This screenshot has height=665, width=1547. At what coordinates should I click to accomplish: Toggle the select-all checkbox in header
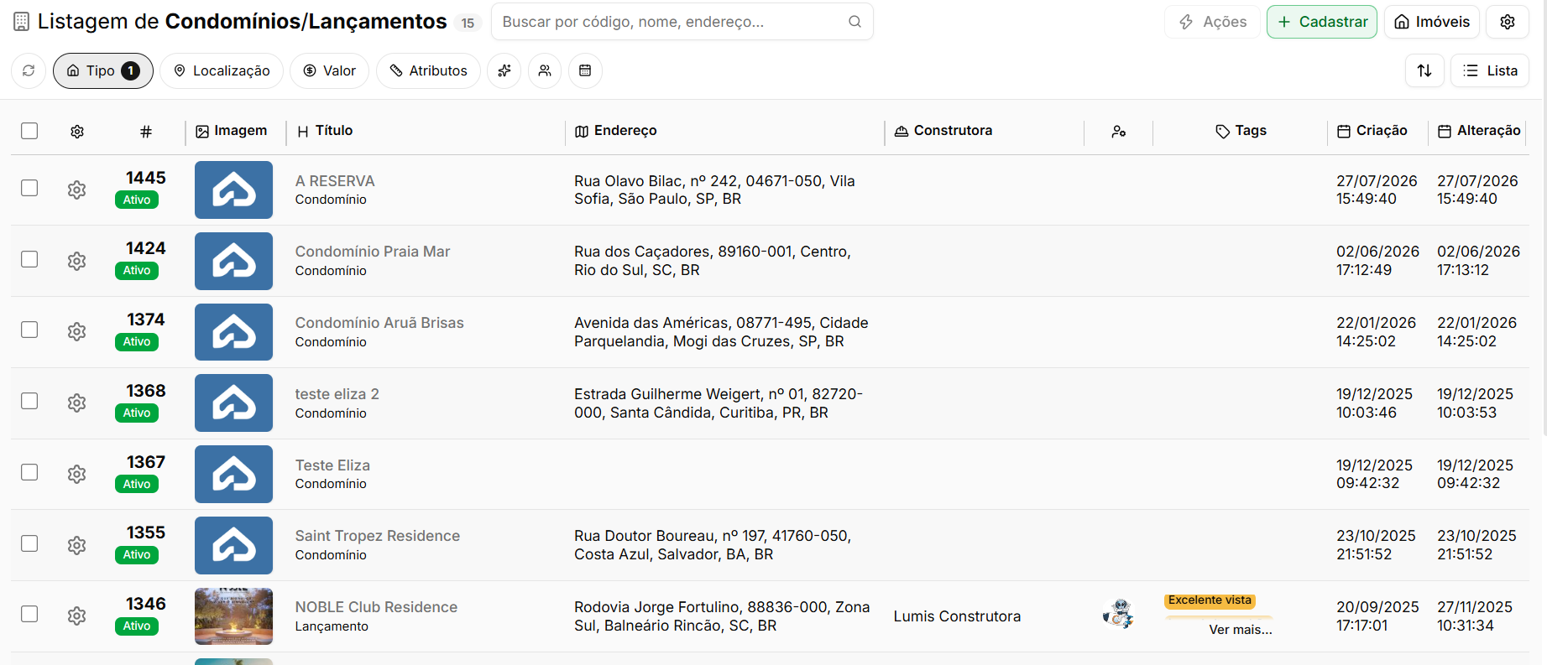(x=29, y=131)
